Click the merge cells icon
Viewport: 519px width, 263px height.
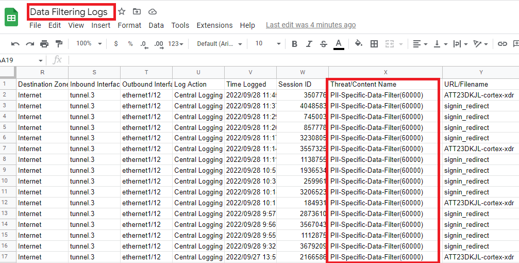click(x=390, y=44)
